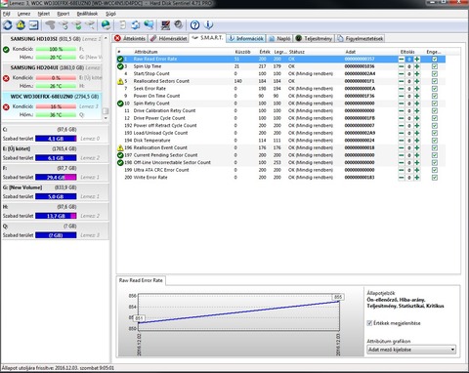
Task: Click the 855 data label on the chart
Action: (x=338, y=297)
